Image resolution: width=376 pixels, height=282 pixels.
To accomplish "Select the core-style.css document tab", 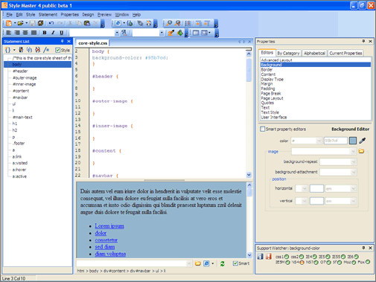I will (x=93, y=43).
